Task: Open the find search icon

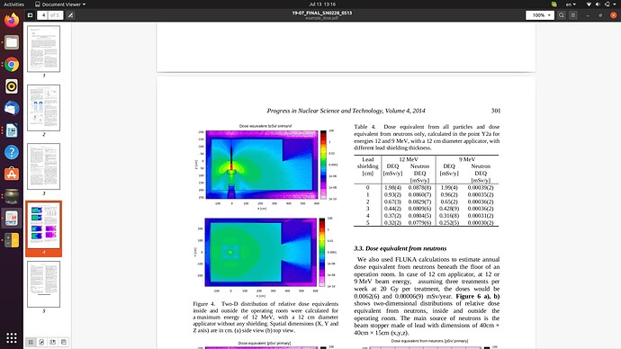Action: [562, 15]
